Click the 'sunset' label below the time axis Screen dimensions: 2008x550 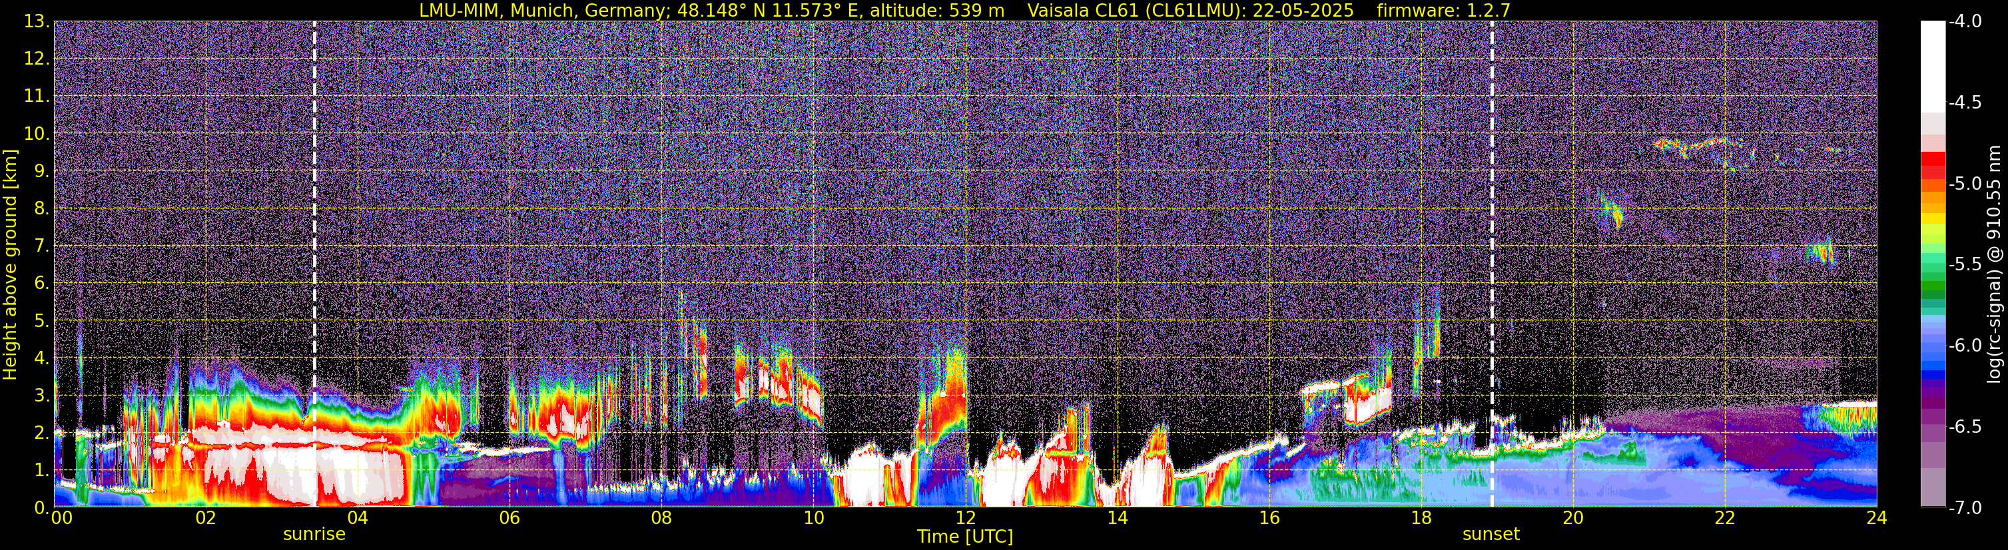[1491, 535]
